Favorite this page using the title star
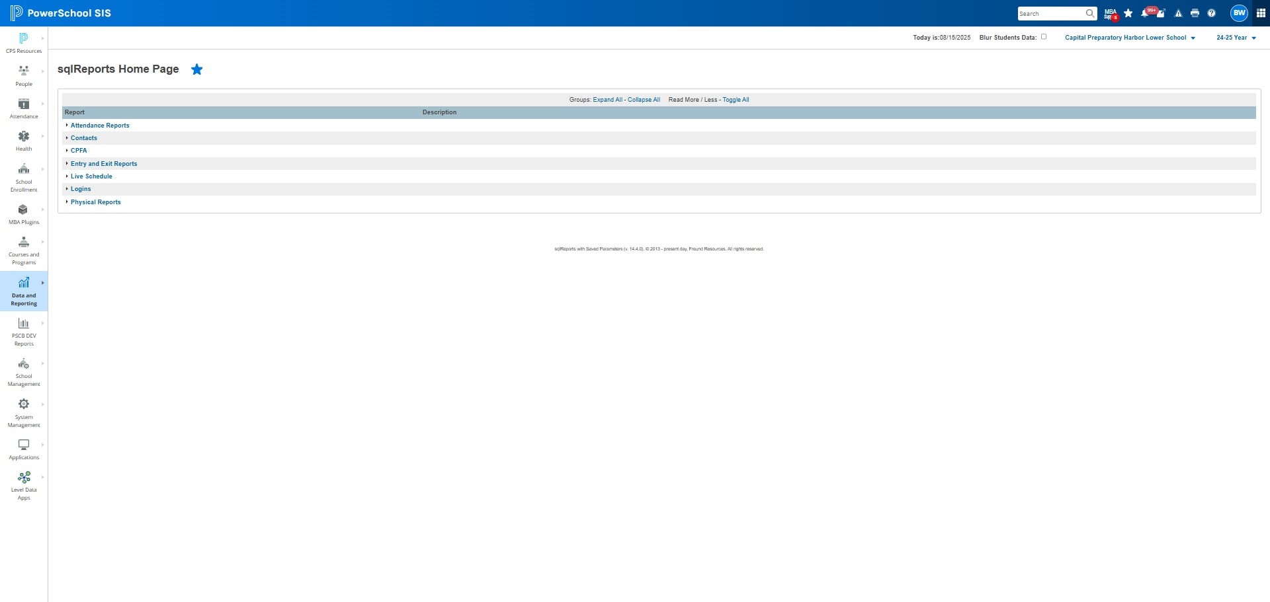Screen dimensions: 1270x602 (x=196, y=69)
